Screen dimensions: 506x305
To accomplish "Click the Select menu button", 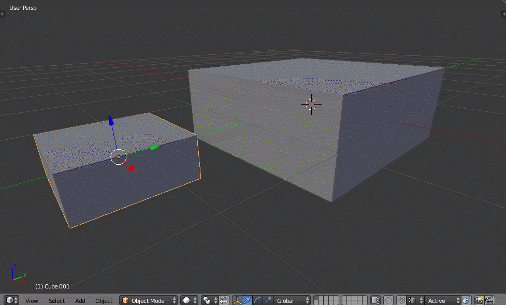I will click(x=56, y=300).
